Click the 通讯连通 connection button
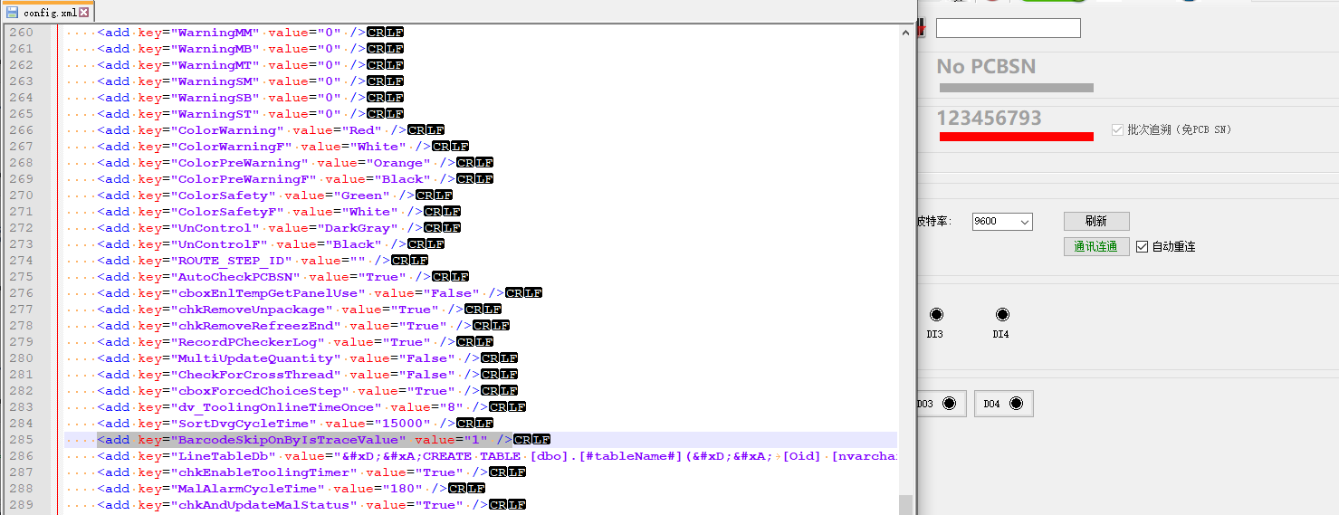 [x=1095, y=246]
